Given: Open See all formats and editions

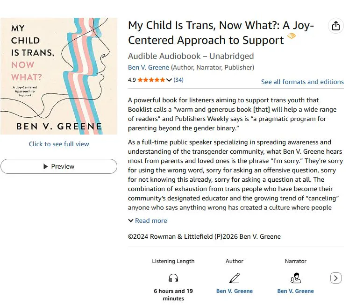Looking at the screenshot, I should (x=302, y=82).
